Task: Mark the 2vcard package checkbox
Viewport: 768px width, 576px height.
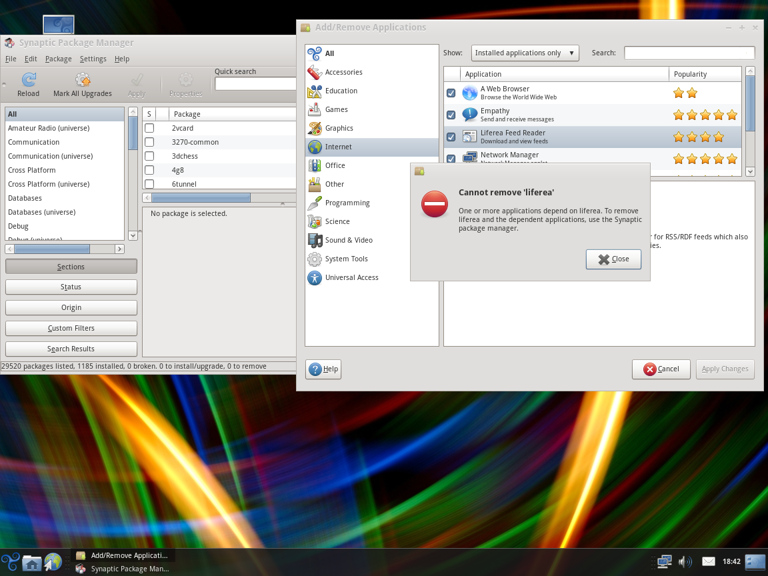Action: [149, 128]
